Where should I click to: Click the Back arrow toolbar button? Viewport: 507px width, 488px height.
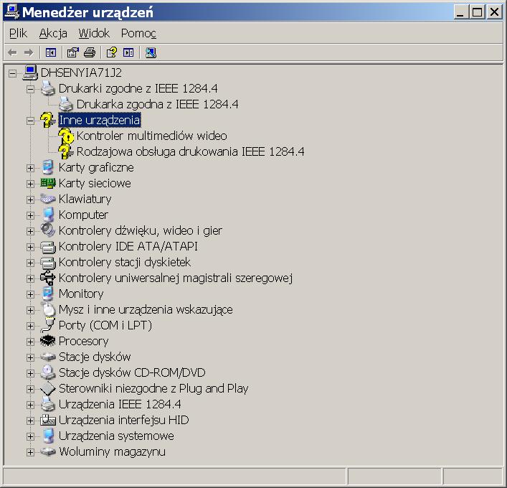tap(12, 52)
